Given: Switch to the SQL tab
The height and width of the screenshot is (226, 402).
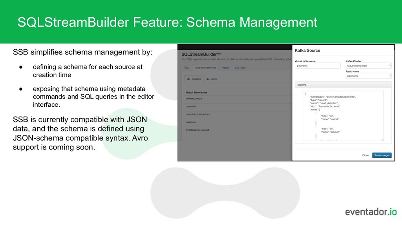Looking at the screenshot, I should 186,67.
